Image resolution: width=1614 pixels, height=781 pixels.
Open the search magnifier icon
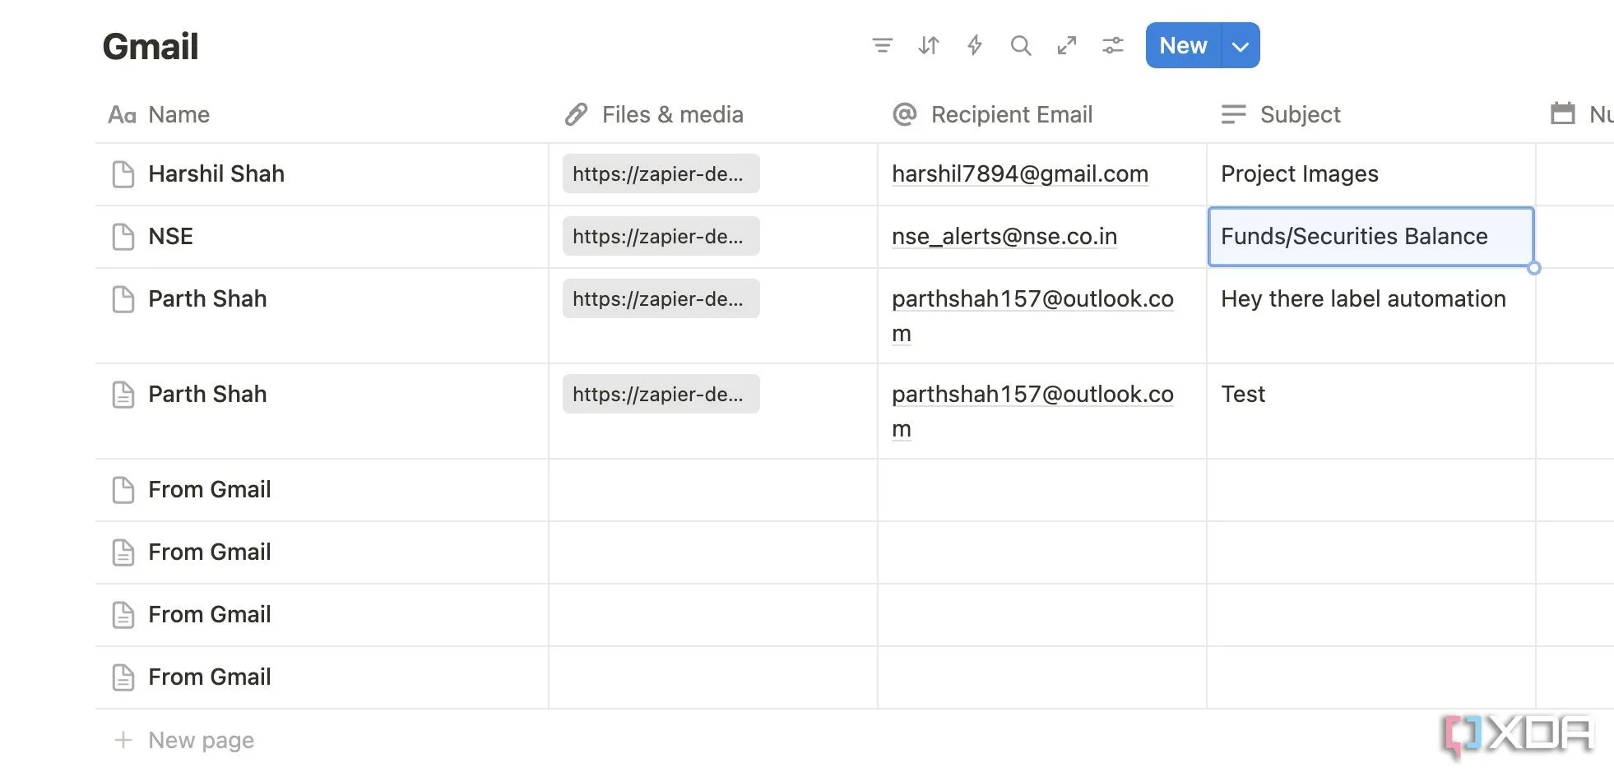click(x=1020, y=45)
